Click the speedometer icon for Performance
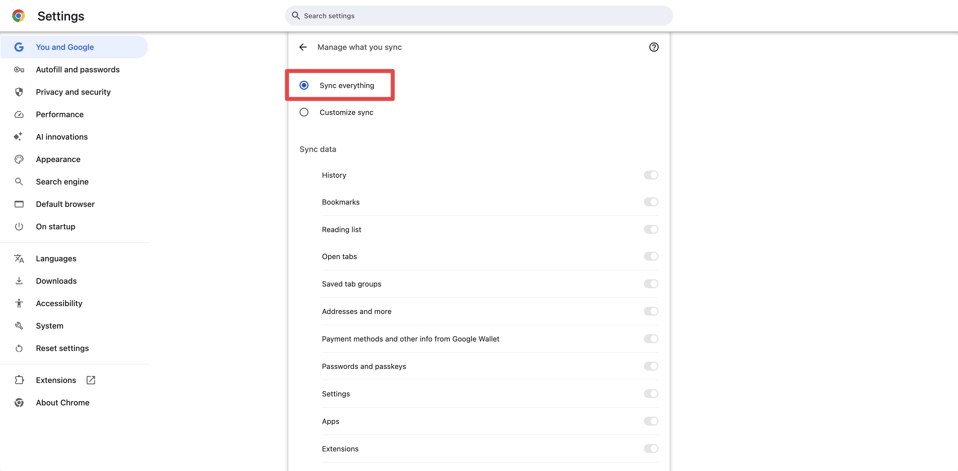958x471 pixels. [x=19, y=114]
